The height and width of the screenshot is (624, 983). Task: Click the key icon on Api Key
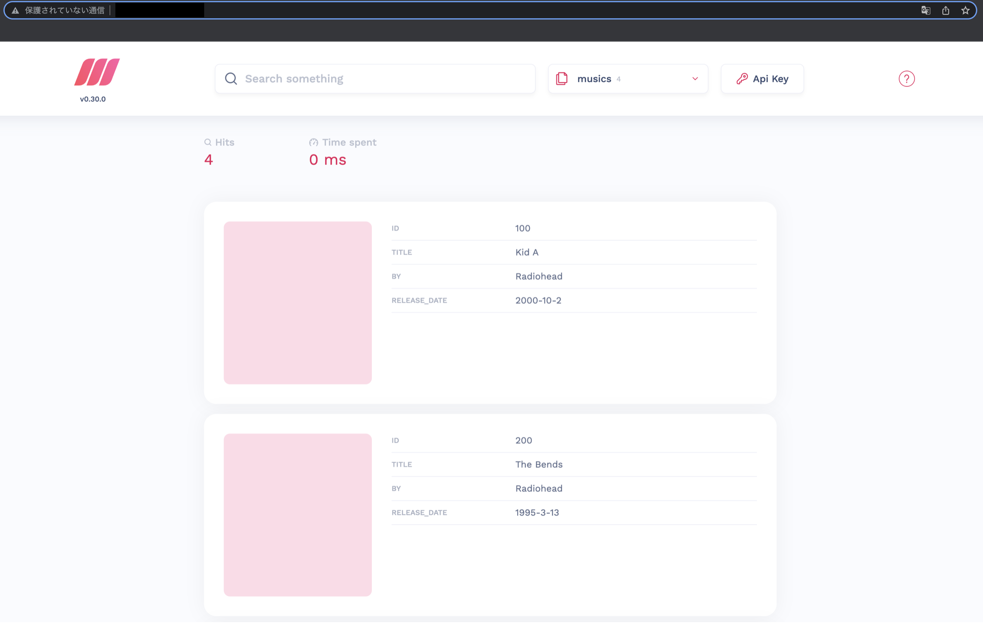click(741, 78)
